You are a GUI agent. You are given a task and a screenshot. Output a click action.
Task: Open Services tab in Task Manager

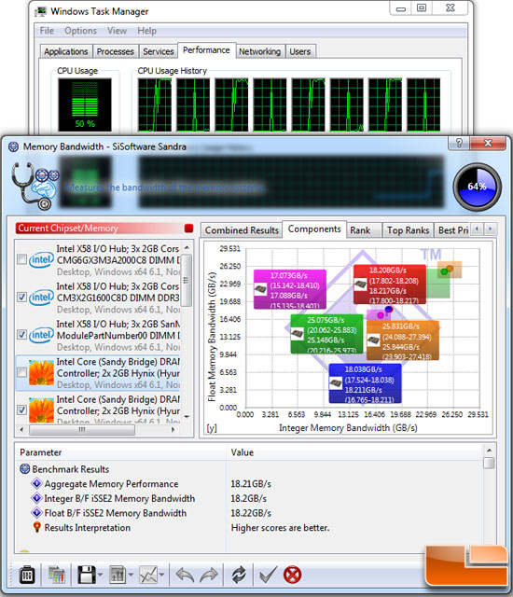[x=158, y=51]
